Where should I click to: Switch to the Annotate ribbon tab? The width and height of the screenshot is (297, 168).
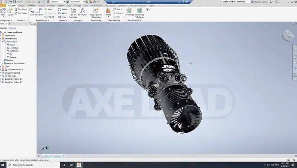point(51,6)
